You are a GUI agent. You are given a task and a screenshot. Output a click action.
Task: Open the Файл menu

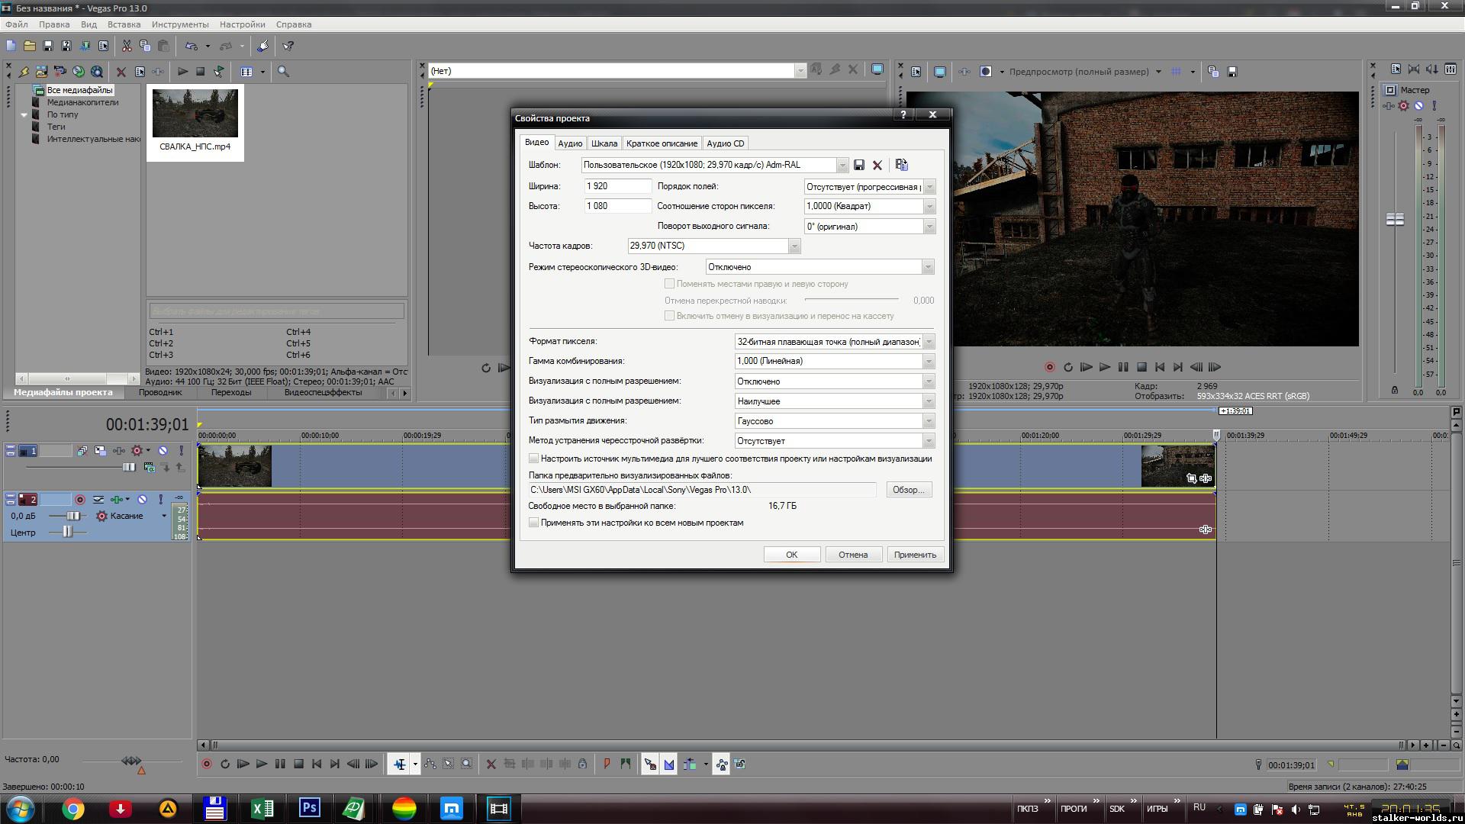[16, 24]
